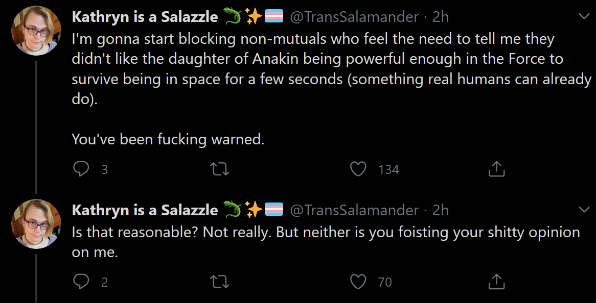The height and width of the screenshot is (303, 596).
Task: Click @TransSalamander handle on first tweet
Action: (x=354, y=17)
